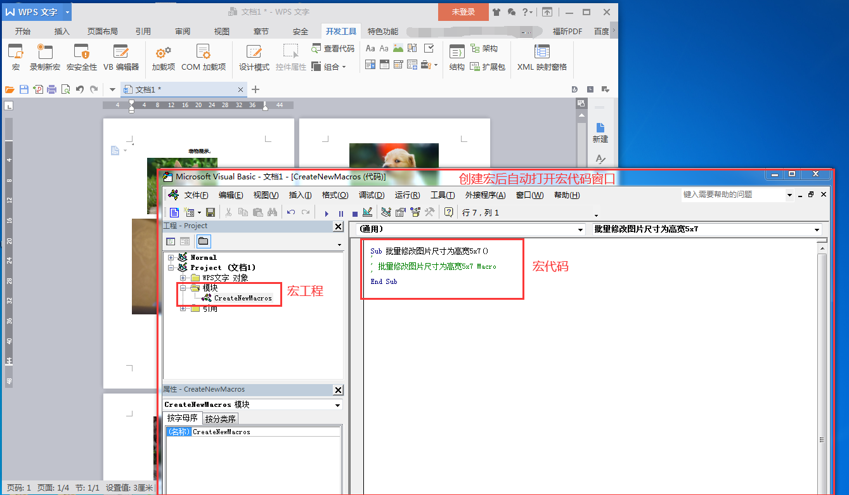The image size is (849, 495).
Task: Launch the VB 编辑器 from ribbon
Action: [x=121, y=58]
